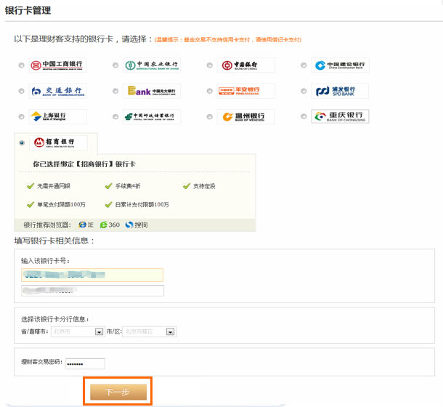Click the 手续费4折 feature text
The height and width of the screenshot is (407, 443).
[x=128, y=186]
